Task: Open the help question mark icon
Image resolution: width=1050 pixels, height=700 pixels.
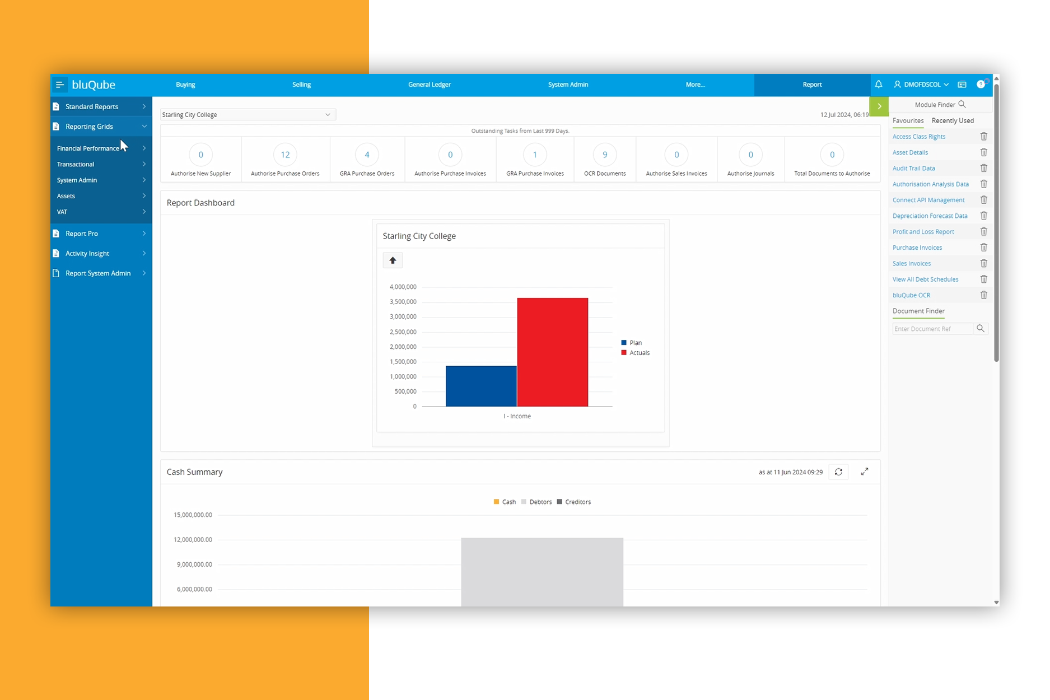Action: coord(981,85)
